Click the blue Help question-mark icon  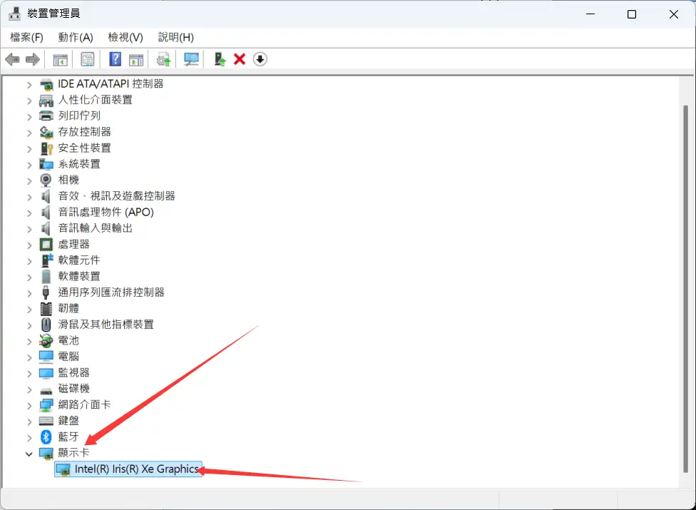115,59
